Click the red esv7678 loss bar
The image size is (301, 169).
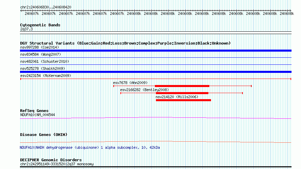182,86
